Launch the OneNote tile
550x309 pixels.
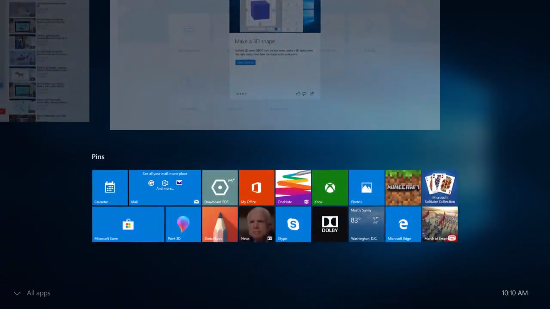[x=293, y=188]
